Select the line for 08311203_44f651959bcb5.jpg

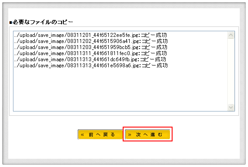pyautogui.click(x=91, y=47)
